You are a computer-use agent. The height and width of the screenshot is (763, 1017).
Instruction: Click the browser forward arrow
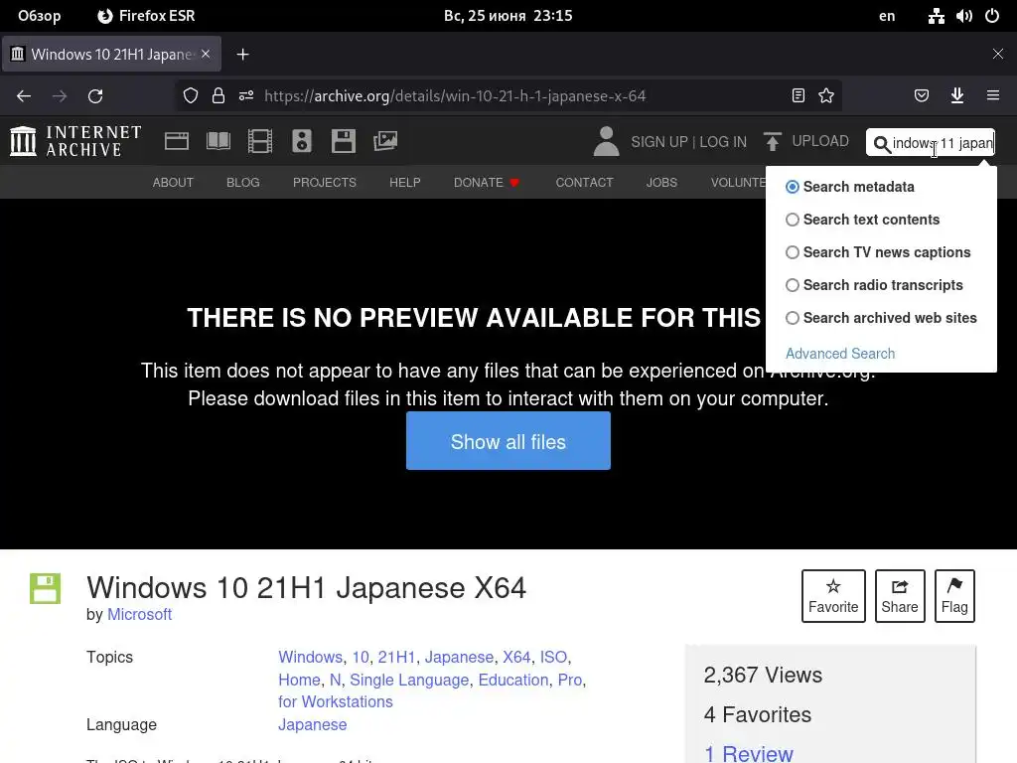point(60,96)
